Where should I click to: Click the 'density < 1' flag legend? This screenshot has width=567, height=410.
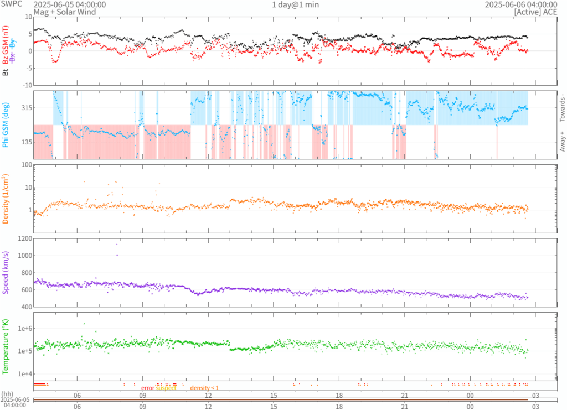point(204,388)
